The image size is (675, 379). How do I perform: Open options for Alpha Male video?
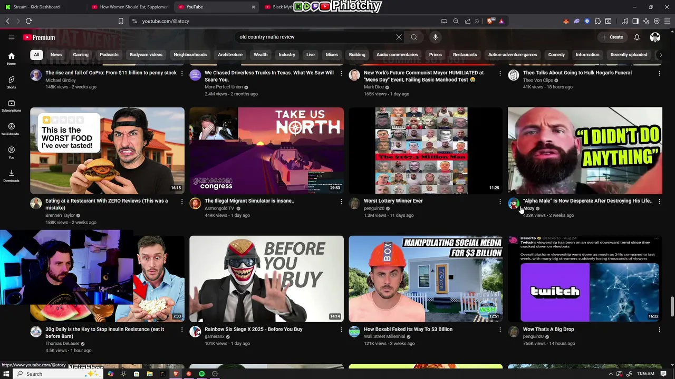coord(659,201)
